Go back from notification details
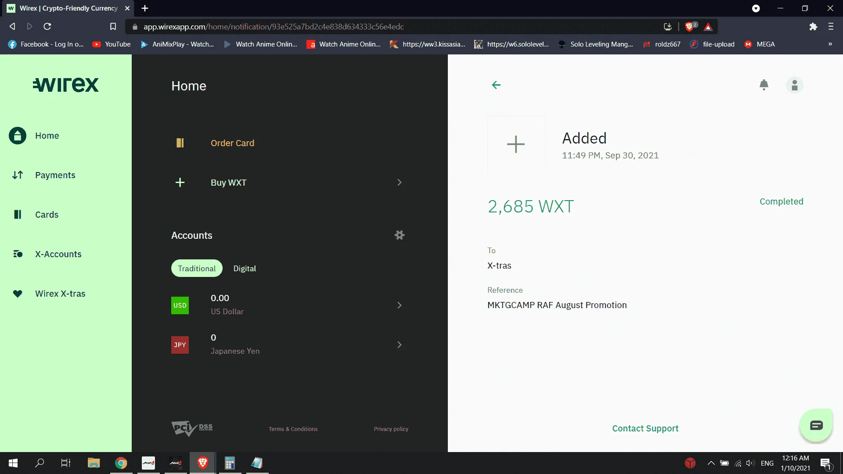843x474 pixels. point(496,85)
